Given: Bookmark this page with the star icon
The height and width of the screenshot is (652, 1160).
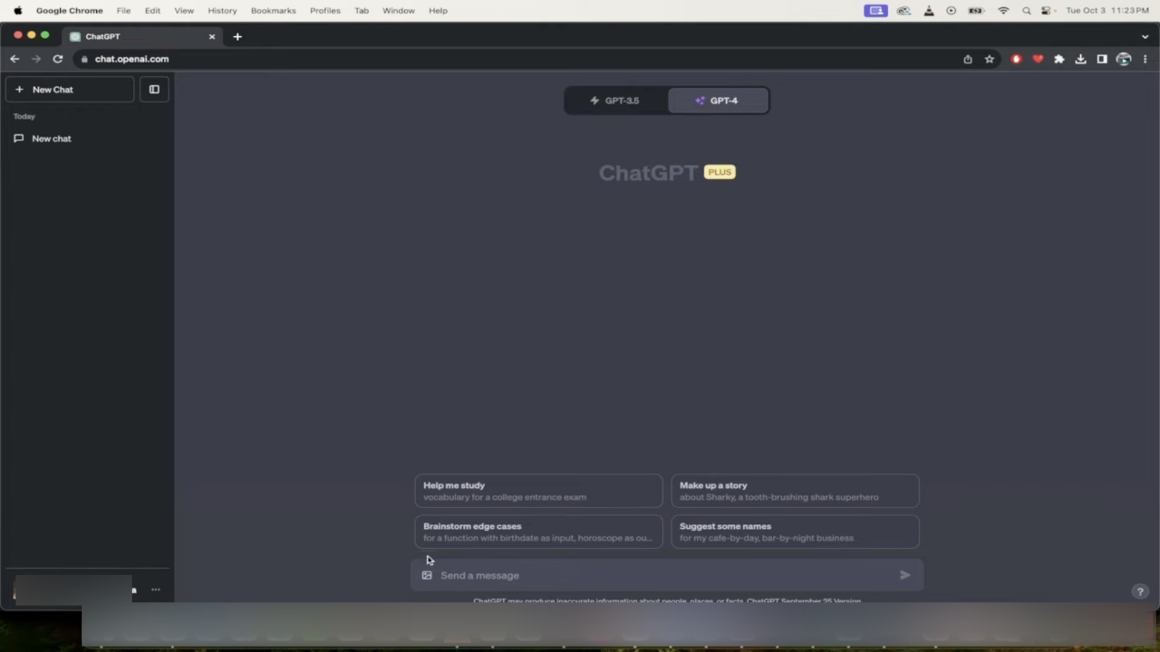Looking at the screenshot, I should click(989, 59).
